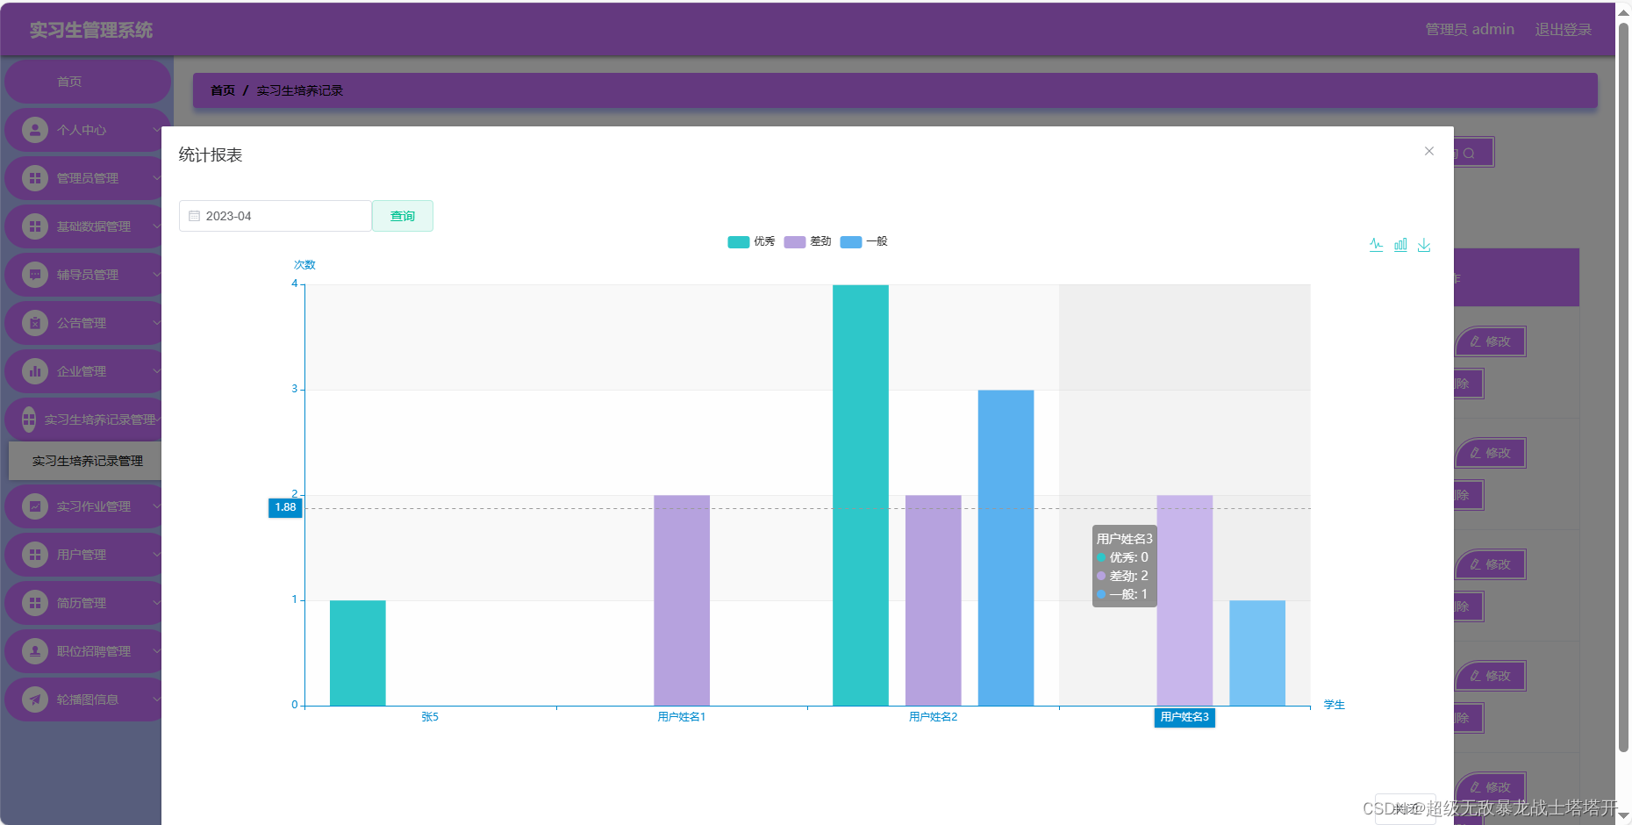Expand the 辅导员管理 menu arrow
Screen dimensions: 1632x825
click(x=156, y=275)
